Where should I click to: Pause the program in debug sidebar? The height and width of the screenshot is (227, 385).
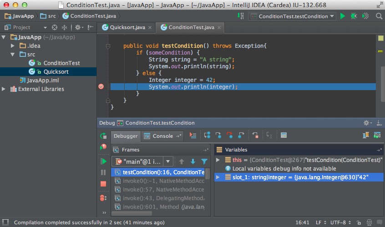point(103,172)
